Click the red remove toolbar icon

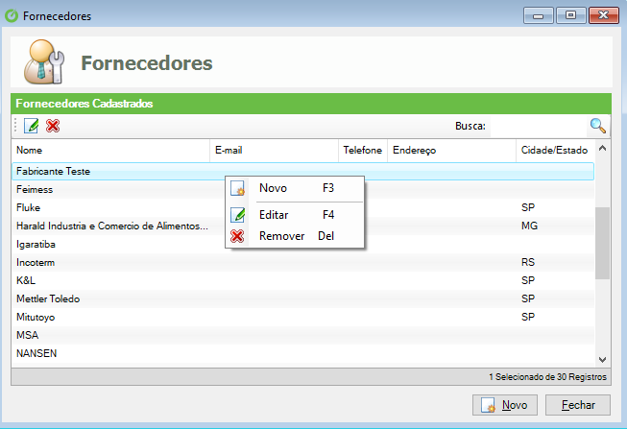[53, 126]
